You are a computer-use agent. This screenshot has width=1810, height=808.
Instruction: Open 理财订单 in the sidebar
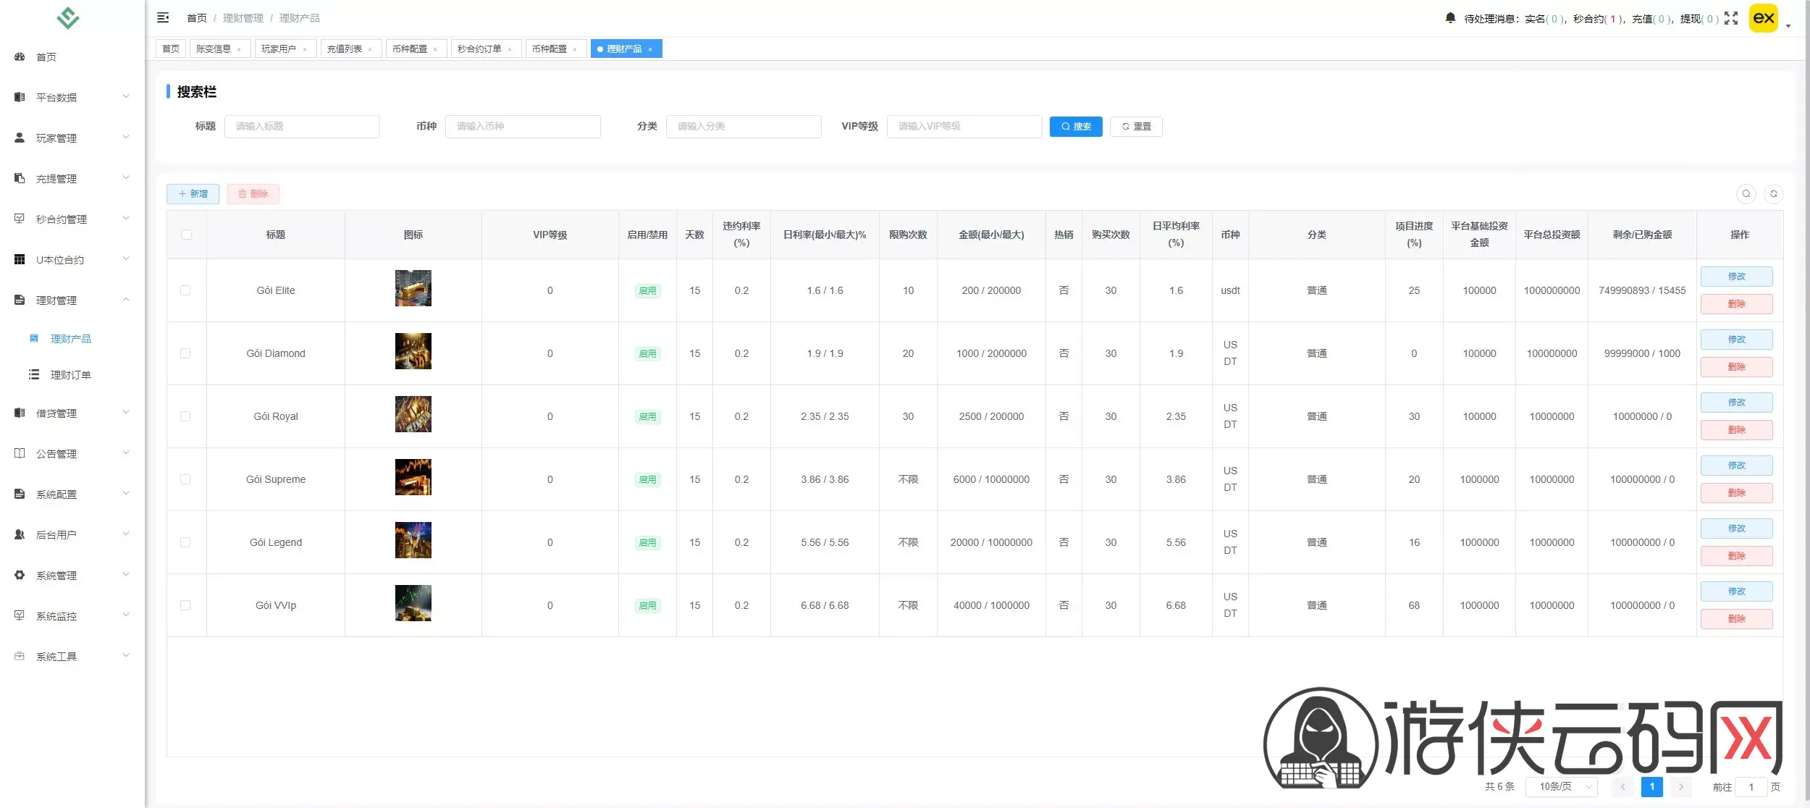(x=70, y=375)
